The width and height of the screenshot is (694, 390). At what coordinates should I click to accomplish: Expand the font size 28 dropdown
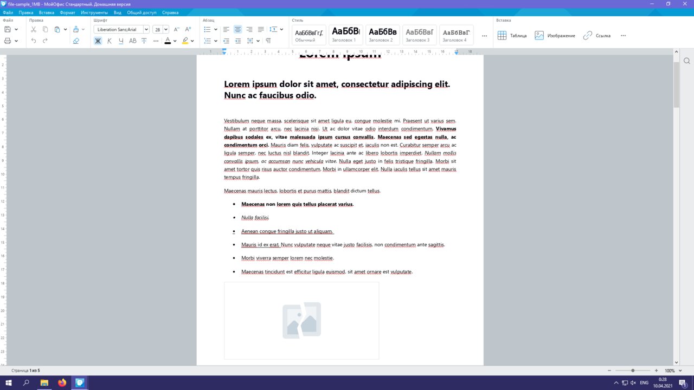[x=166, y=30]
